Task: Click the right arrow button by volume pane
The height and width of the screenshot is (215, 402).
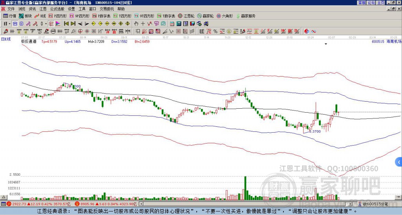Action: (398, 197)
